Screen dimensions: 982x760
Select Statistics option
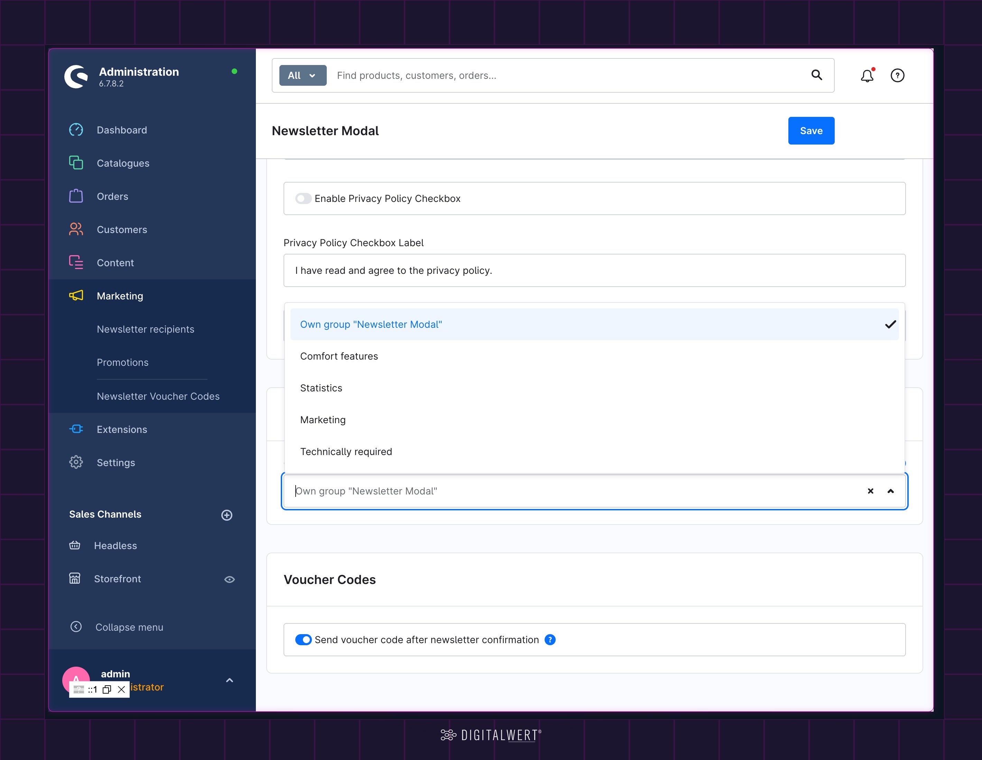pos(594,388)
